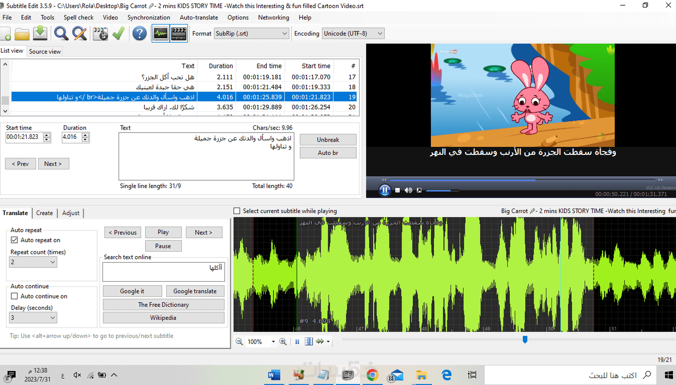The height and width of the screenshot is (385, 676).
Task: Click the Search text online input field
Action: pyautogui.click(x=163, y=272)
